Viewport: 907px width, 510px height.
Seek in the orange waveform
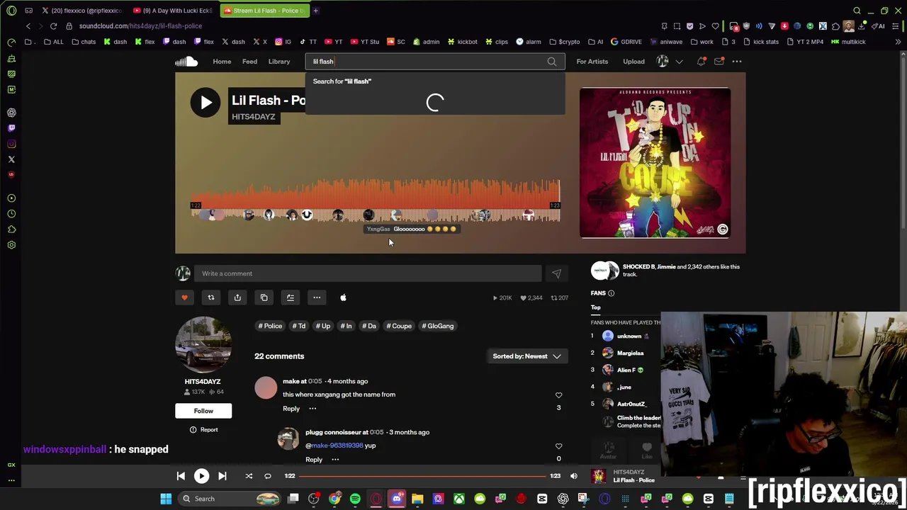tap(375, 200)
